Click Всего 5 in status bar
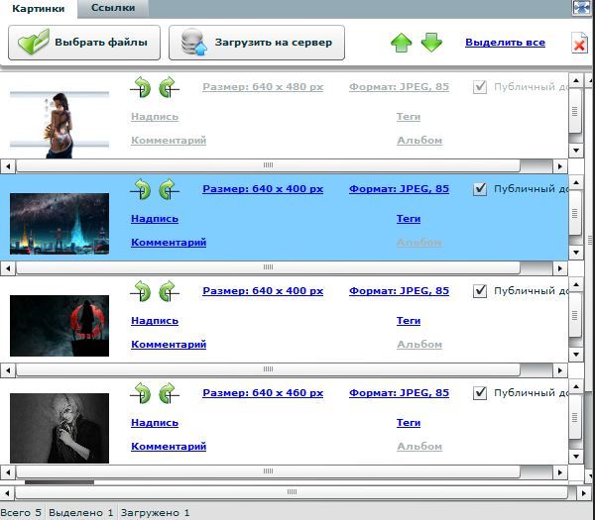Image resolution: width=595 pixels, height=520 pixels. [x=21, y=513]
